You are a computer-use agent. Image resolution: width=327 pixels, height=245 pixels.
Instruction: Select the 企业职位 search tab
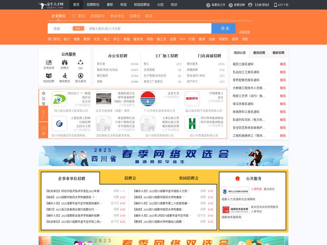coord(59,16)
